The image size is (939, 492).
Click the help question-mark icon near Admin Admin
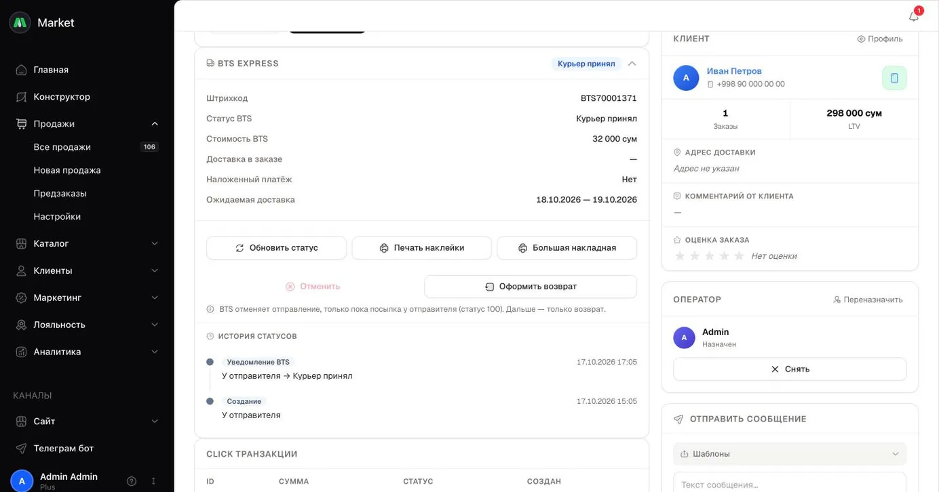132,481
